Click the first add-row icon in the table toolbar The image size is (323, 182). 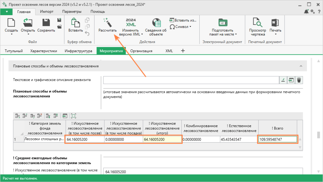click(17, 116)
